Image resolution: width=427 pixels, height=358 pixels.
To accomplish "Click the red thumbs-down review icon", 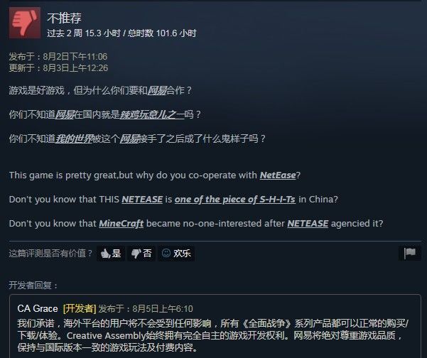I will 25,23.
